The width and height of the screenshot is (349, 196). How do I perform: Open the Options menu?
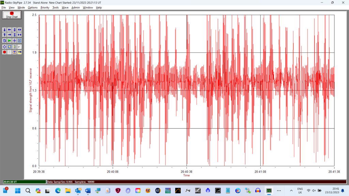(x=32, y=7)
